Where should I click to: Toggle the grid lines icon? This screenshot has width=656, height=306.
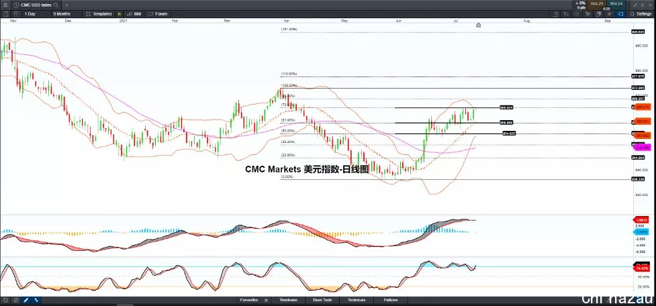point(577,14)
